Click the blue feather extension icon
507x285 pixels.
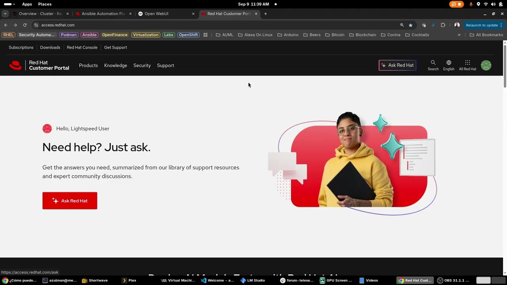(x=433, y=25)
